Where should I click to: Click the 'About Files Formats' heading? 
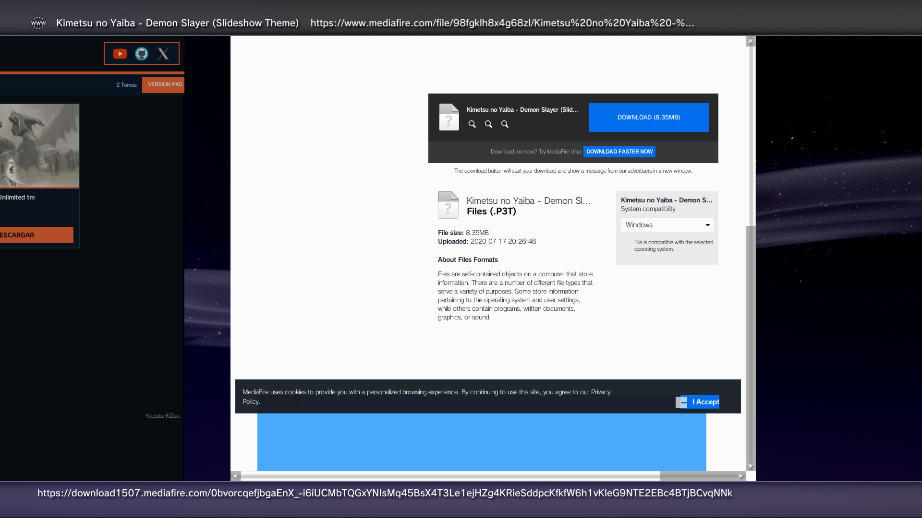468,259
